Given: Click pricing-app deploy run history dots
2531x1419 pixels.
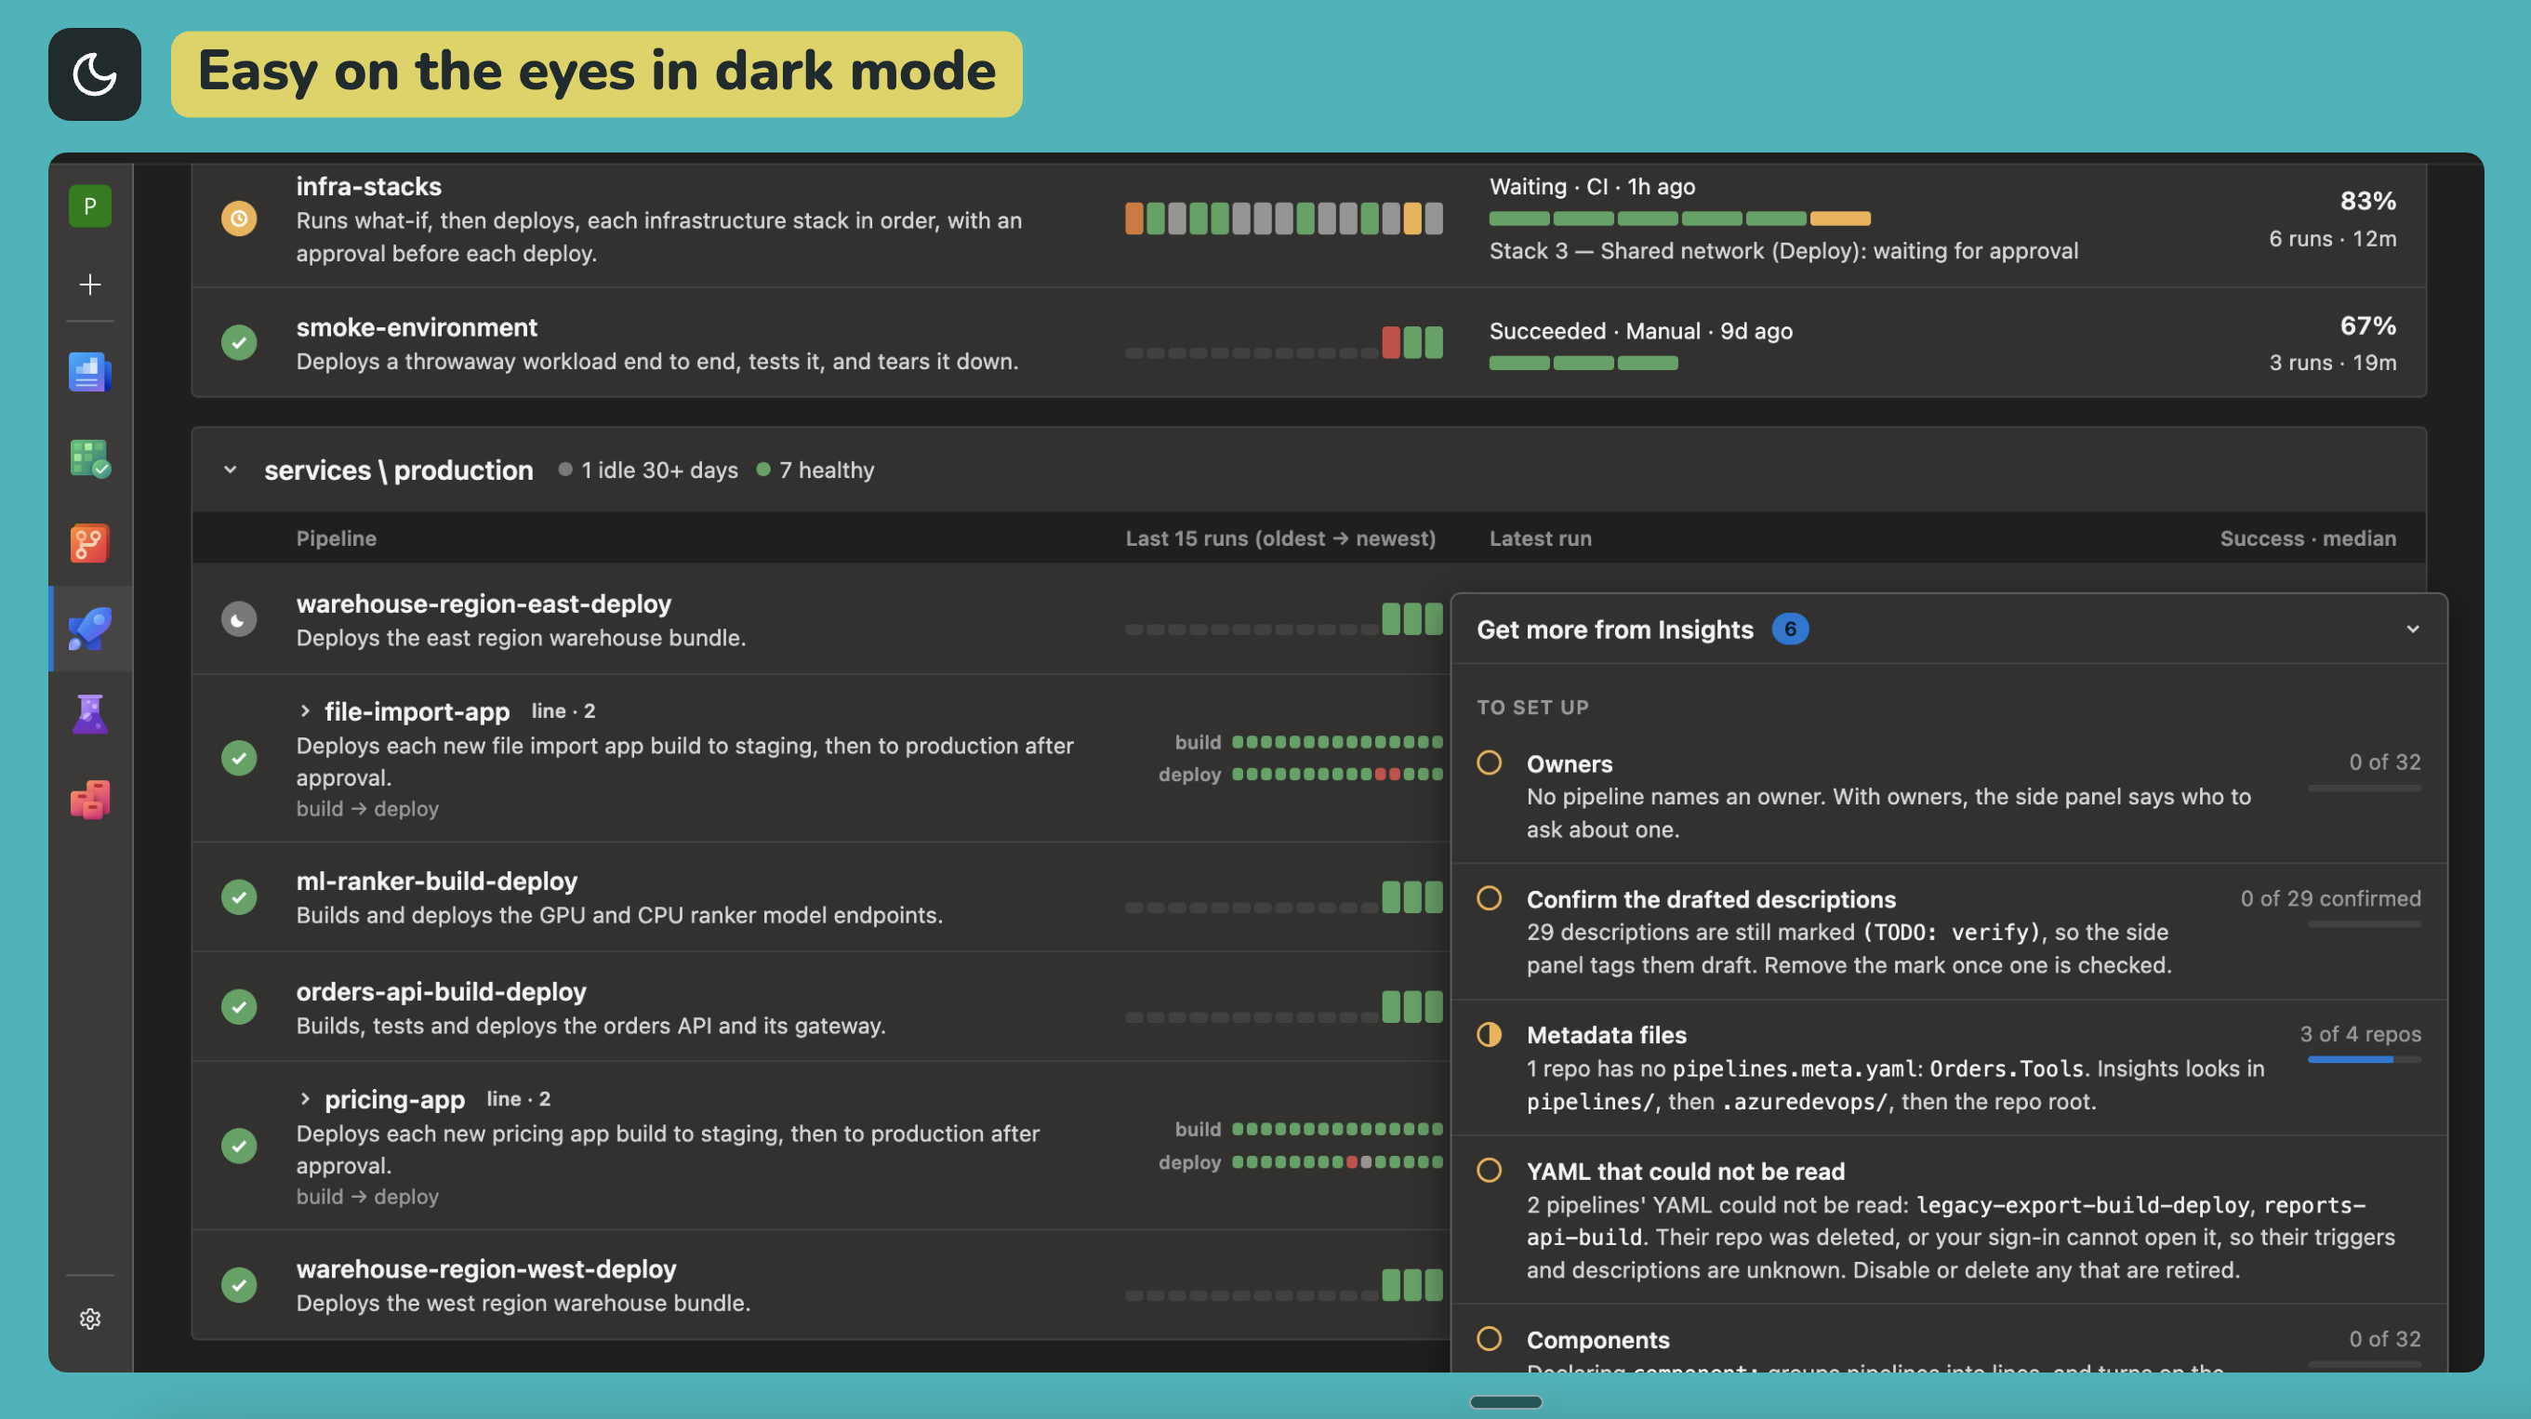Looking at the screenshot, I should point(1337,1161).
